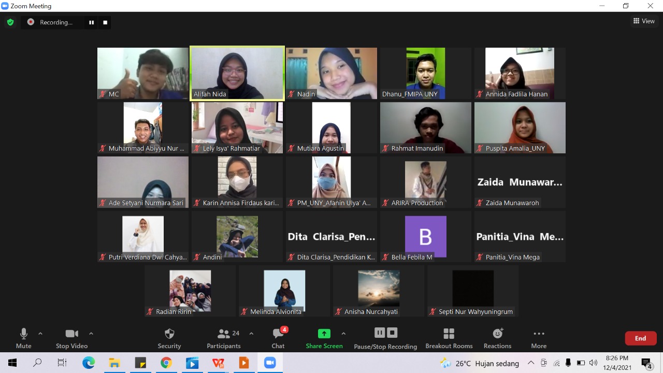
Task: Open WPS Office from the taskbar
Action: (x=218, y=363)
